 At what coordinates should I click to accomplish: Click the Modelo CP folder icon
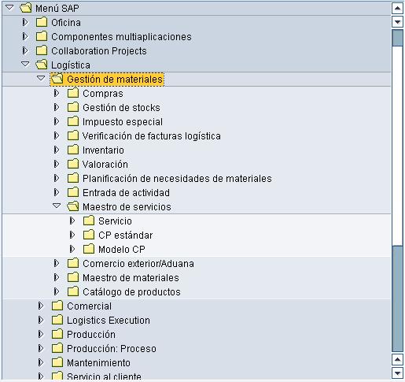89,249
